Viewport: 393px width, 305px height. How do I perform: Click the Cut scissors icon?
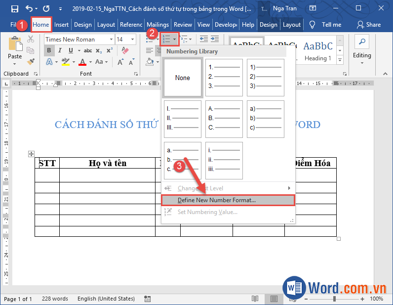[x=31, y=39]
